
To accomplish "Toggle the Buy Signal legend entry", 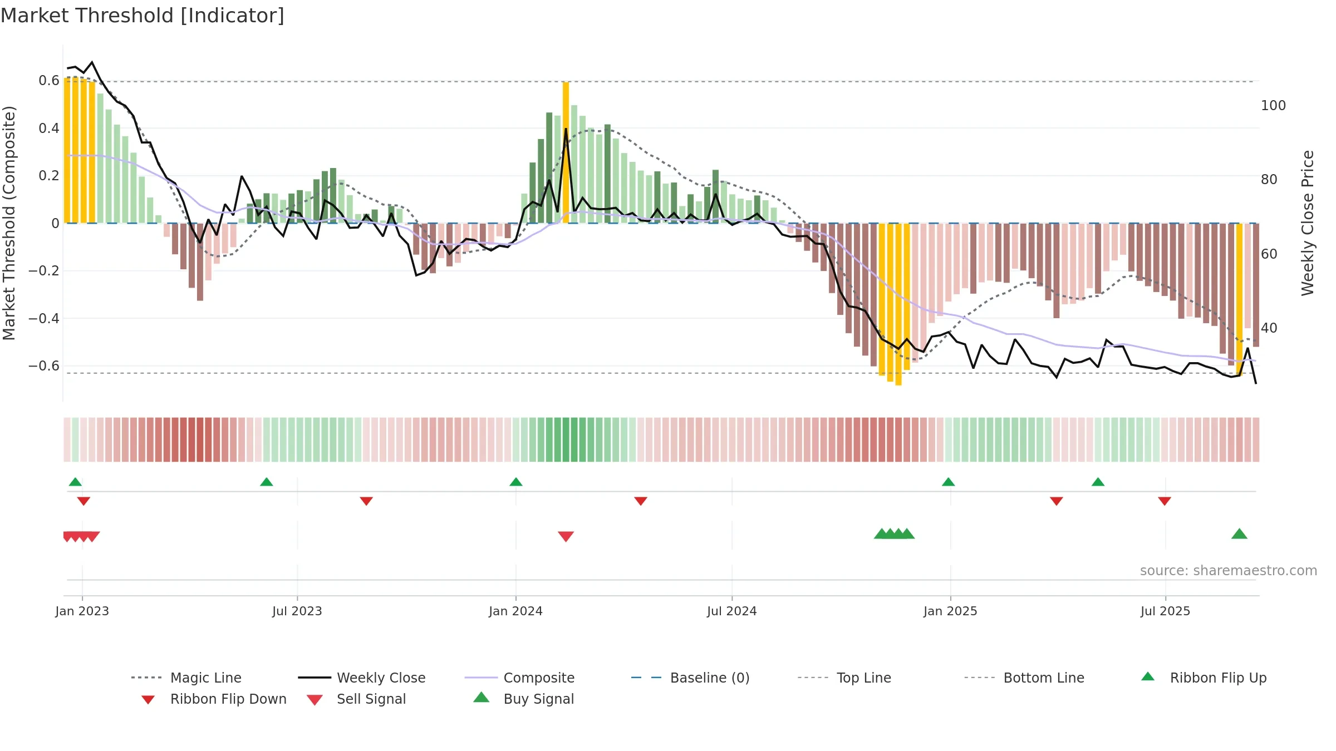I will [x=523, y=699].
